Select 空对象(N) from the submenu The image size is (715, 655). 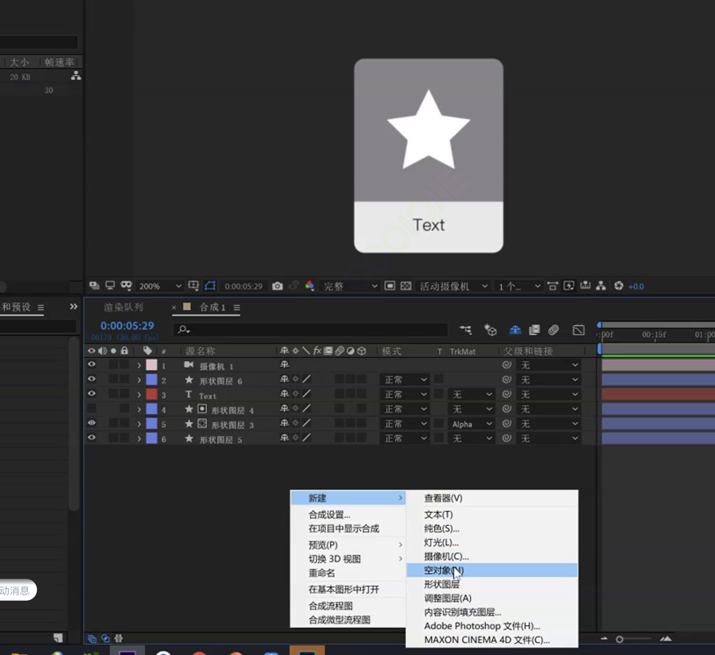tap(492, 570)
